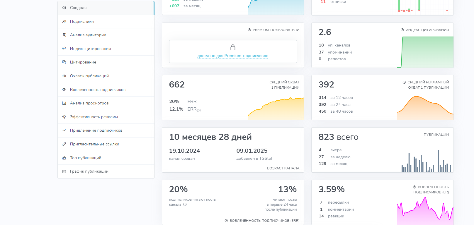Click the magenta subscriber engagement chart

pos(425,211)
